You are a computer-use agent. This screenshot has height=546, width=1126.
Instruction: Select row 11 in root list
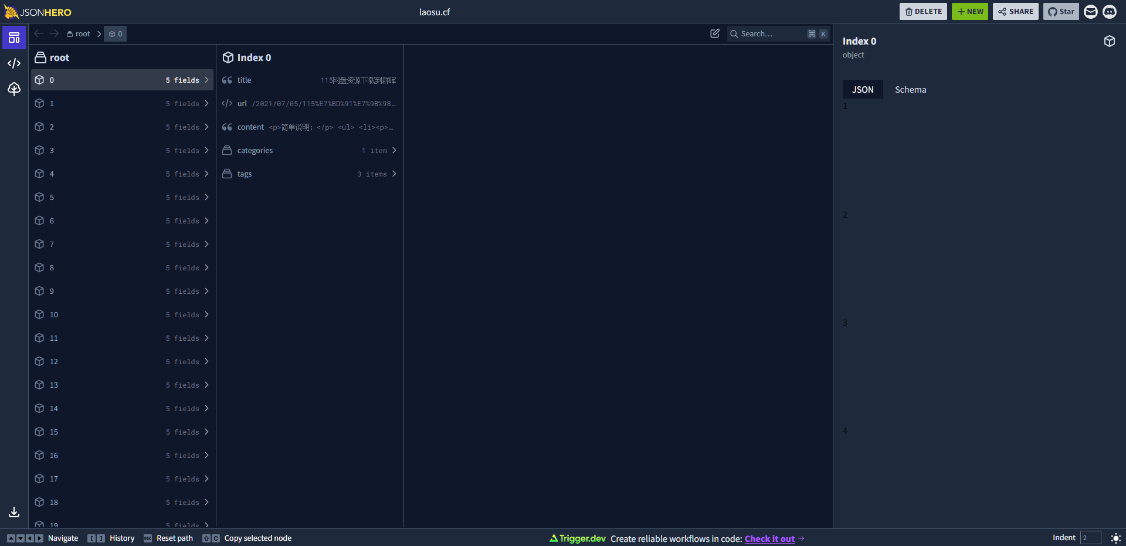[x=122, y=338]
